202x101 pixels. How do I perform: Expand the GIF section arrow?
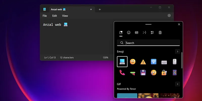178,84
